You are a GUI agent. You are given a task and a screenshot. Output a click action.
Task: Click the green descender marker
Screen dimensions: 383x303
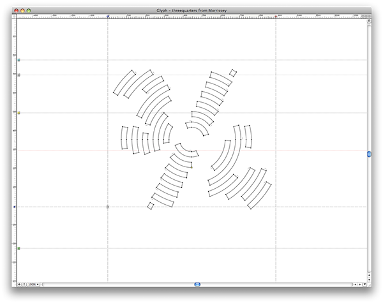[19, 248]
